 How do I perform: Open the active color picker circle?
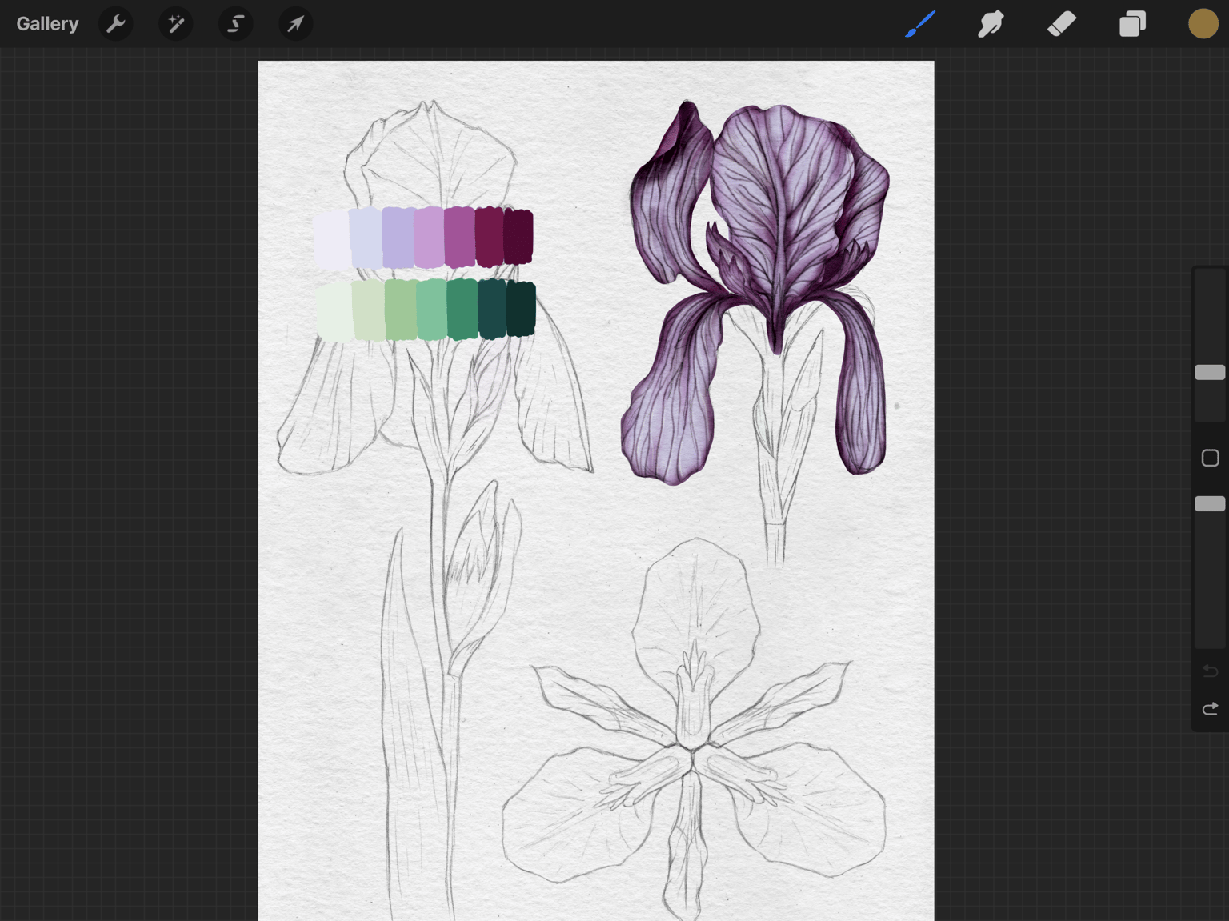click(x=1203, y=24)
